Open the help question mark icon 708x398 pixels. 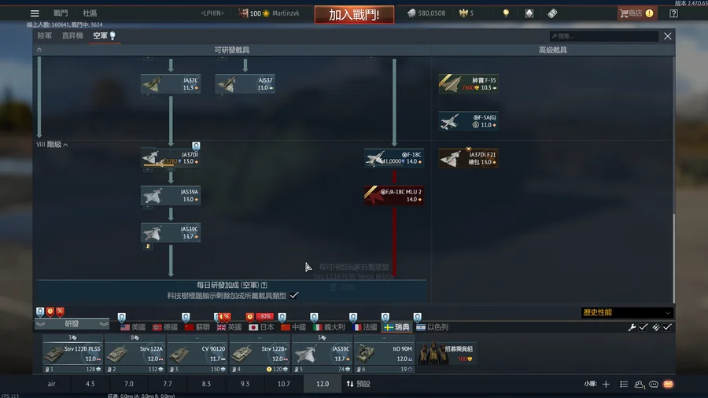click(673, 13)
